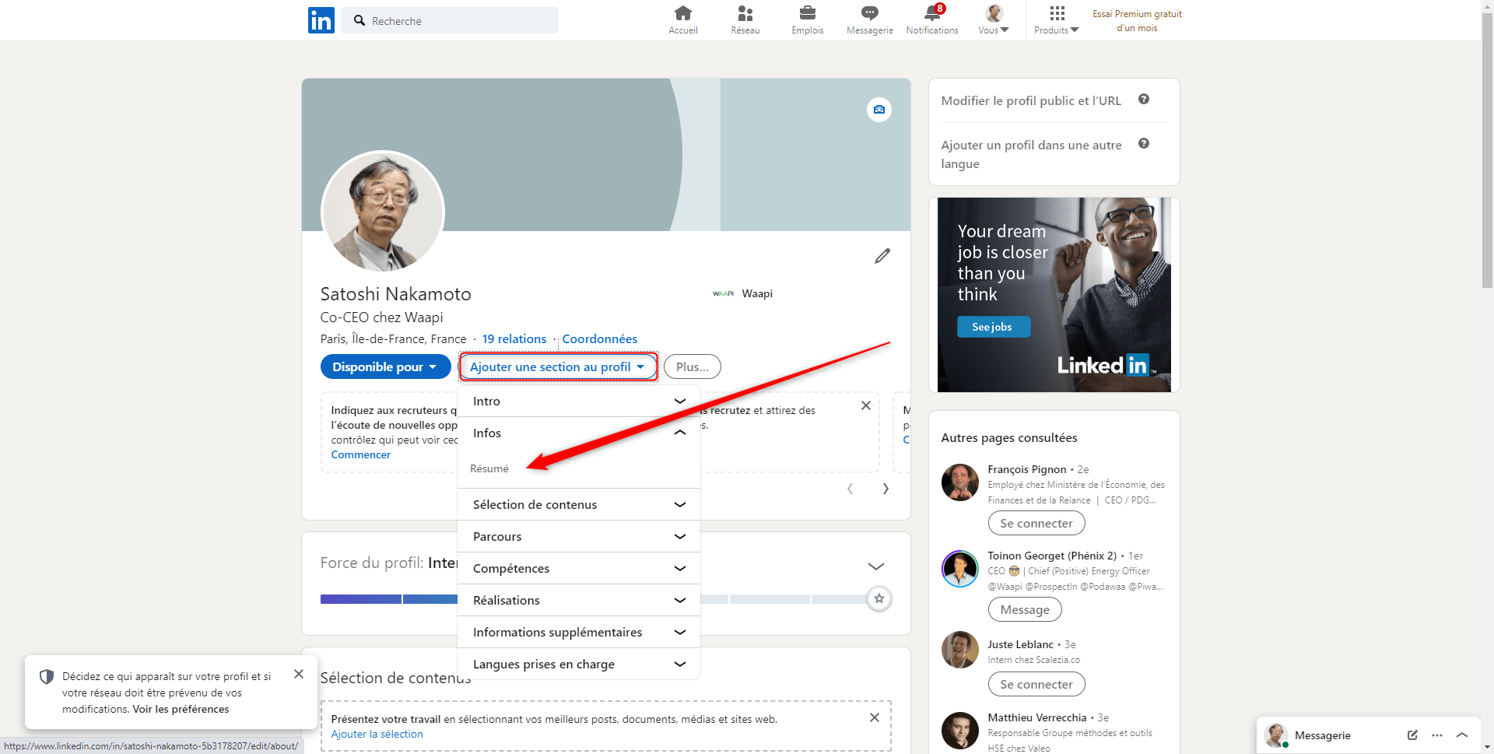This screenshot has width=1494, height=754.
Task: Click the star icon on profile strength bar
Action: [880, 598]
